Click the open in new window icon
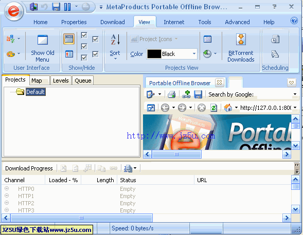This screenshot has width=303, height=235. [x=151, y=108]
